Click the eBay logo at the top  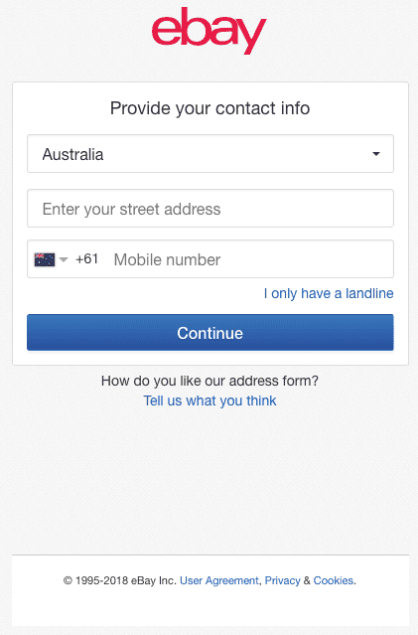click(209, 31)
